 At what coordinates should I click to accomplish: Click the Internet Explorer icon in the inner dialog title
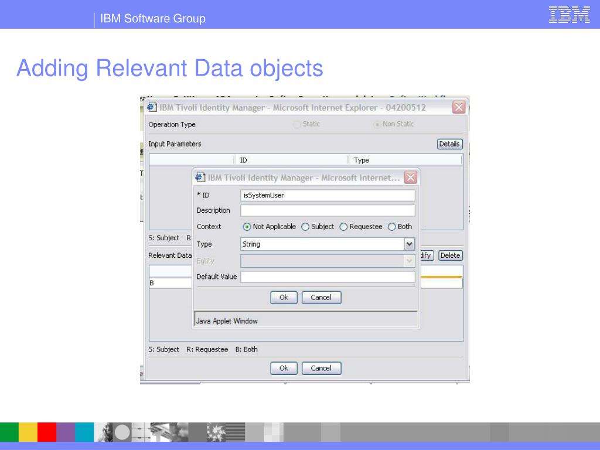tap(200, 177)
